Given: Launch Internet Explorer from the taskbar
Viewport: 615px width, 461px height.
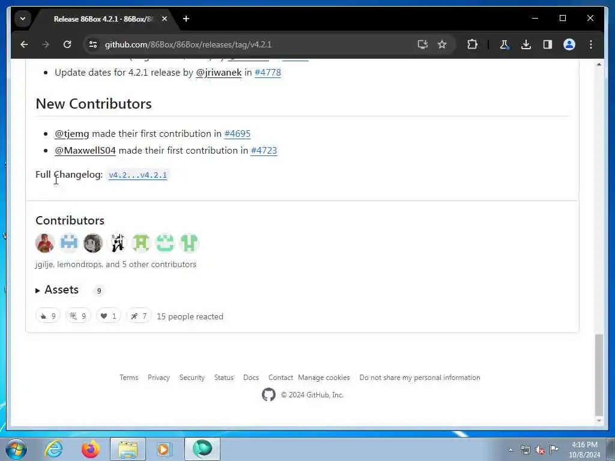Looking at the screenshot, I should [x=53, y=449].
